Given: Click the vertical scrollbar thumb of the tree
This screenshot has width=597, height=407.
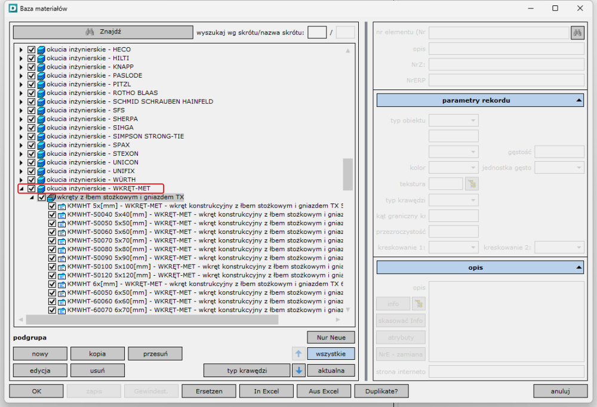Looking at the screenshot, I should [347, 174].
